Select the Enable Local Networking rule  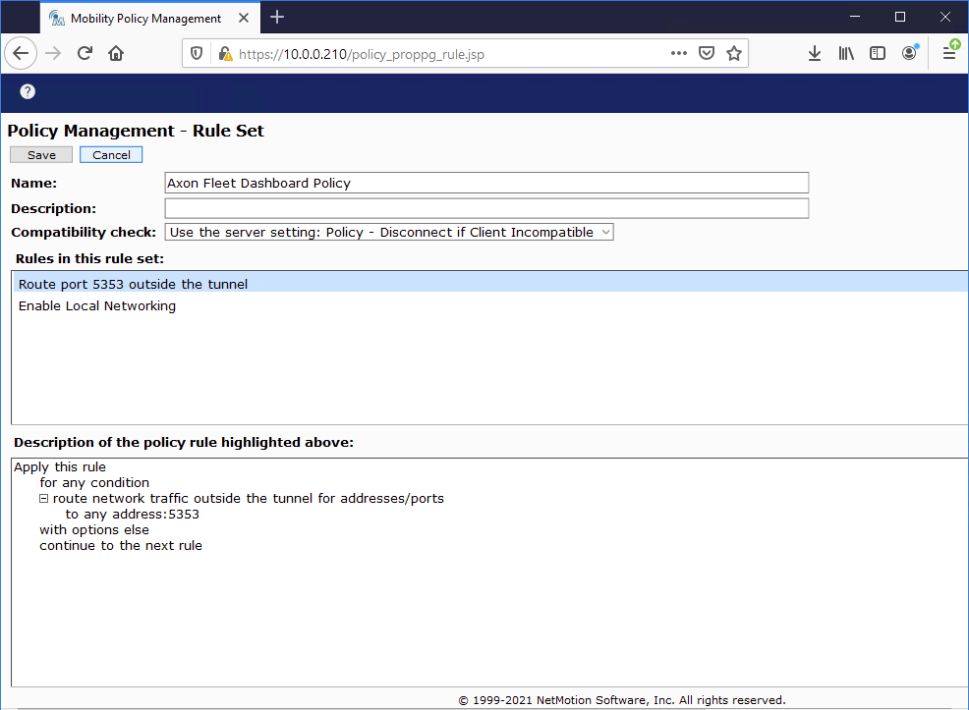click(97, 306)
